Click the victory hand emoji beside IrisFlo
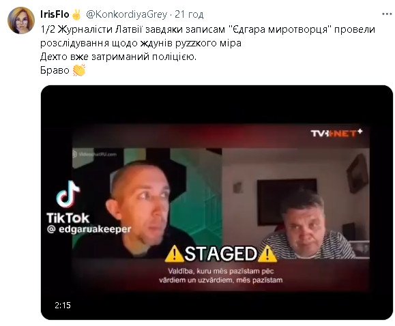The height and width of the screenshot is (326, 395). click(x=76, y=14)
